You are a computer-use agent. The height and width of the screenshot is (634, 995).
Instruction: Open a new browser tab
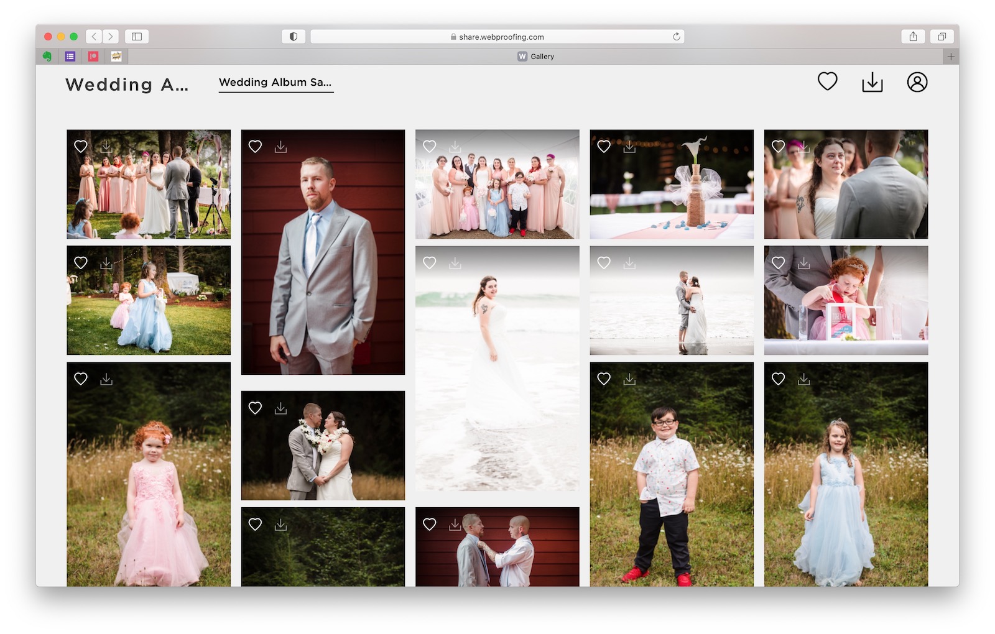coord(951,56)
